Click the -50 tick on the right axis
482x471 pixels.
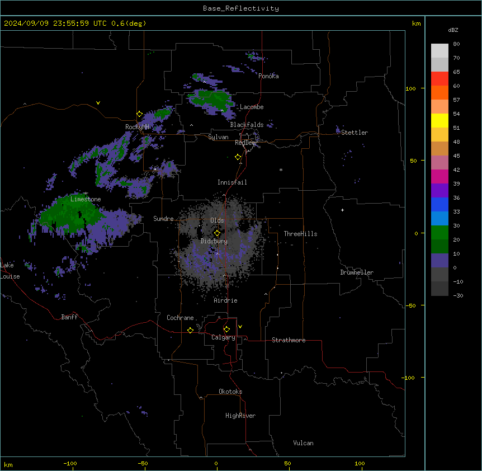tap(410, 305)
